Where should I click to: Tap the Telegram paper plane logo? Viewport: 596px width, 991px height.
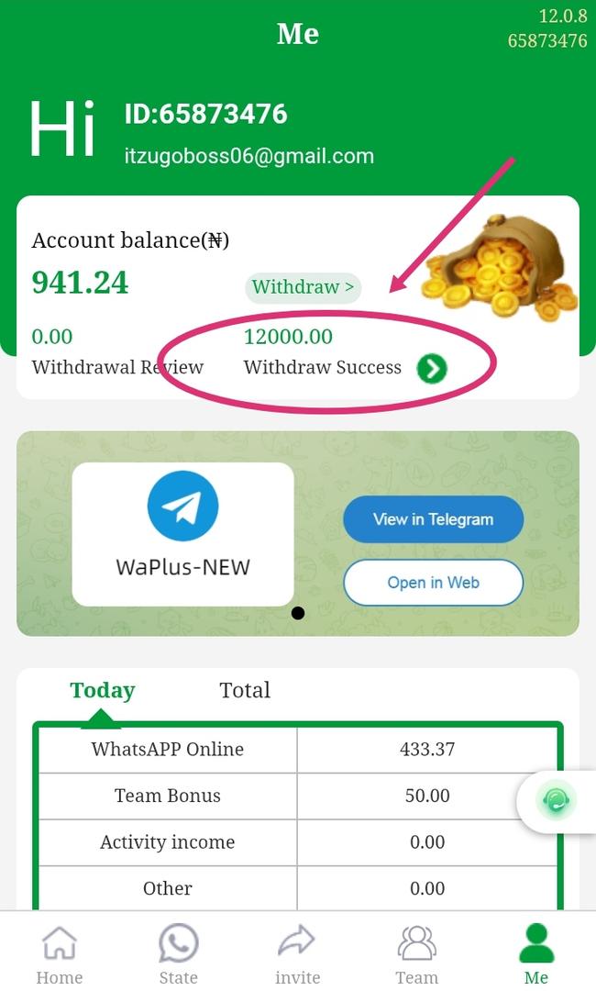pyautogui.click(x=183, y=507)
